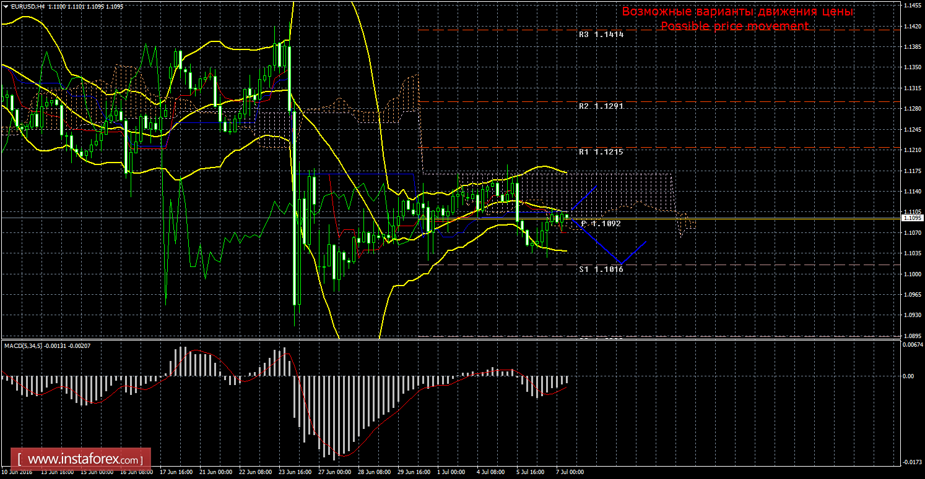
Task: Select the 23 Jun 16:00 label on the time axis
Action: 295,472
